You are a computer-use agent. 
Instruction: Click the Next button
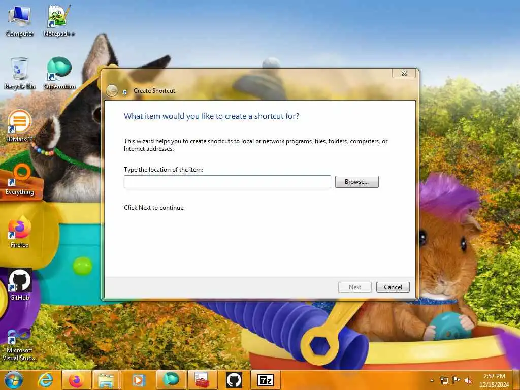click(354, 287)
